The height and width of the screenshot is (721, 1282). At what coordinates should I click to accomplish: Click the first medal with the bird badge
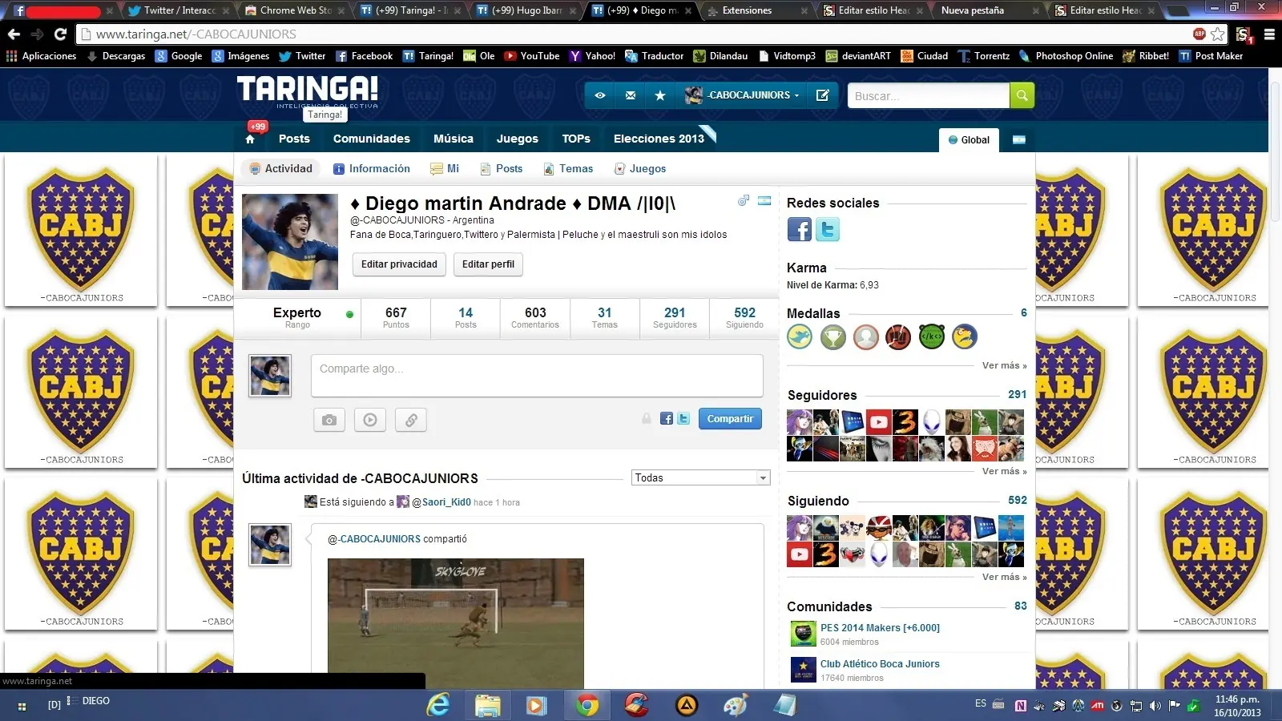tap(800, 337)
